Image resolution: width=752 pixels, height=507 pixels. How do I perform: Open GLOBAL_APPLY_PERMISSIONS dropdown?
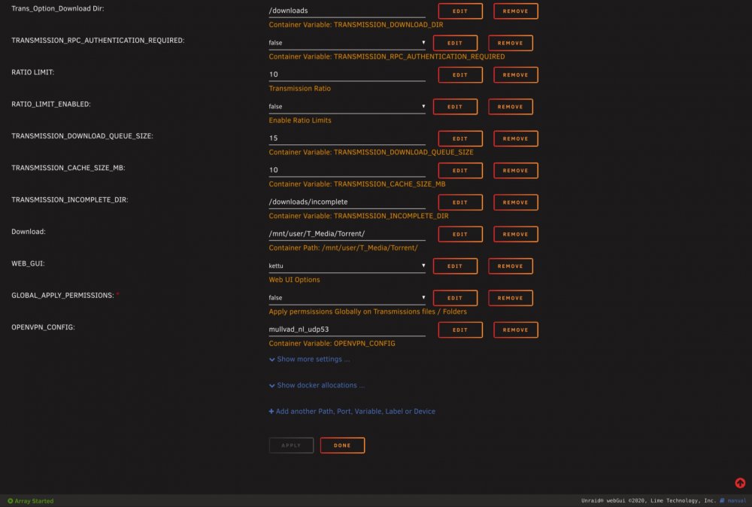coord(347,298)
